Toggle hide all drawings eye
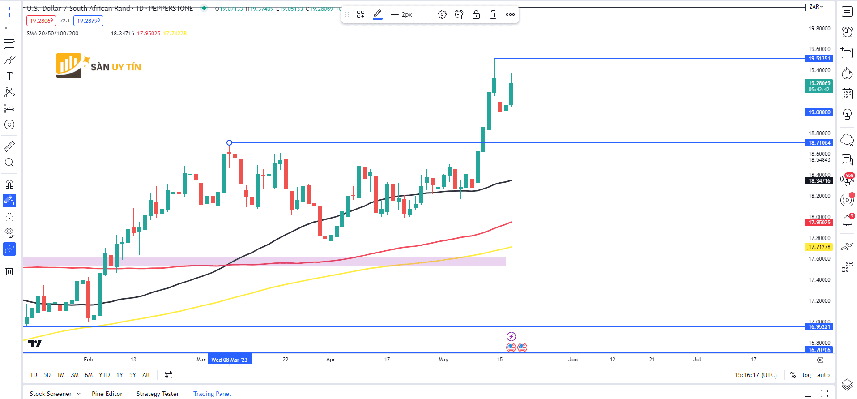The image size is (857, 399). coord(9,233)
